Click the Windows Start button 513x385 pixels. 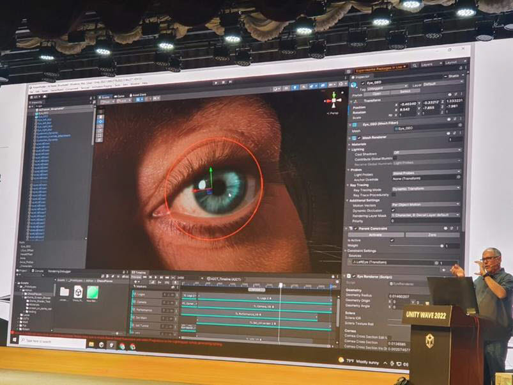tap(15, 340)
